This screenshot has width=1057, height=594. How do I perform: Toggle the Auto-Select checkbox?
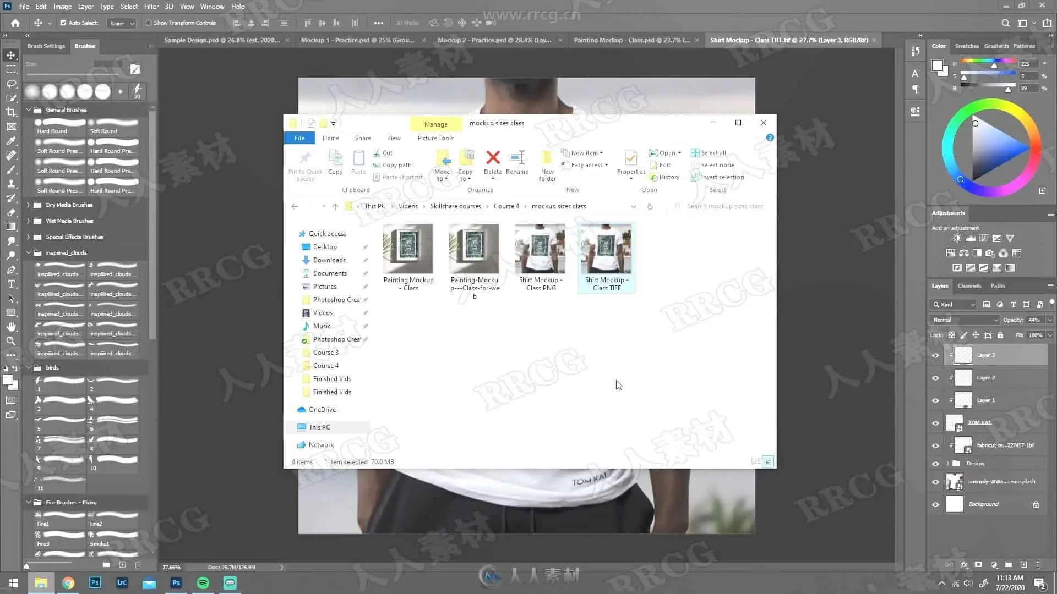[63, 23]
